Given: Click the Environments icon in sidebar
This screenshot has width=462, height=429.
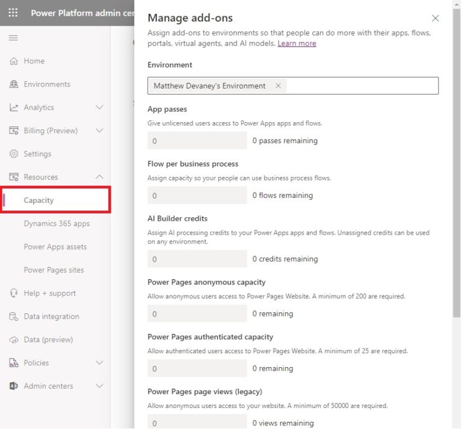Looking at the screenshot, I should (x=13, y=84).
